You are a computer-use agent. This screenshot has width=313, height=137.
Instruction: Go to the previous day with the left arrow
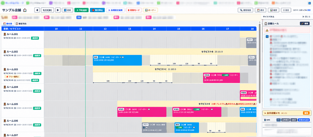click(x=37, y=10)
